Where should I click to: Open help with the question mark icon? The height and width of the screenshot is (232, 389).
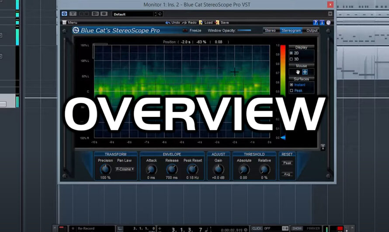point(315,23)
